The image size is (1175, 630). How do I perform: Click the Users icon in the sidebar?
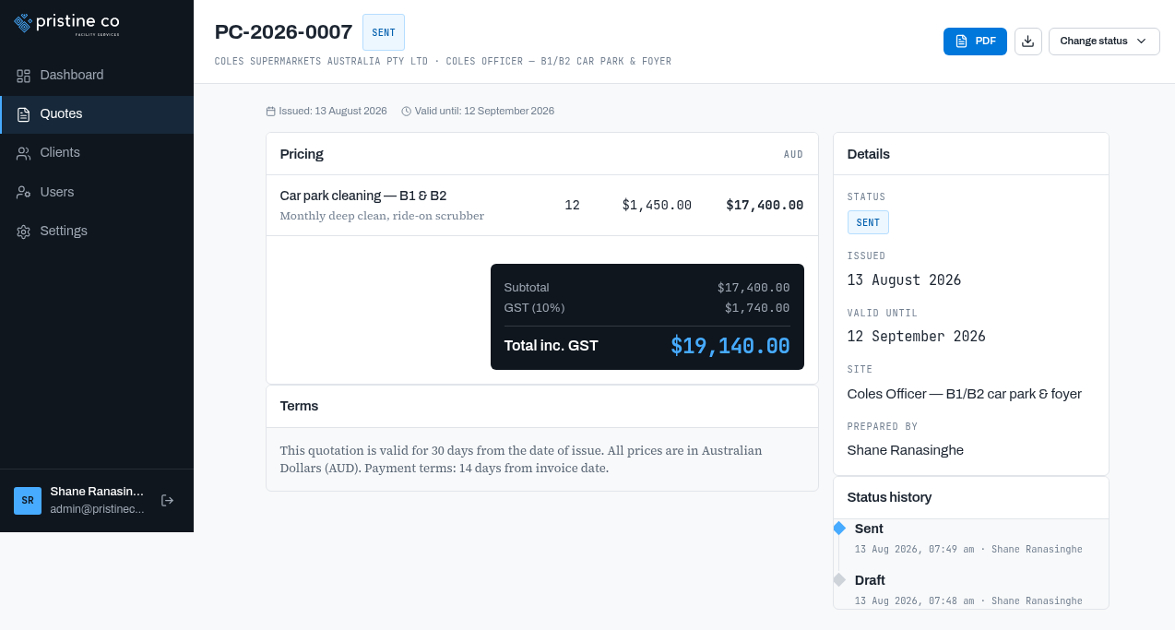click(24, 192)
